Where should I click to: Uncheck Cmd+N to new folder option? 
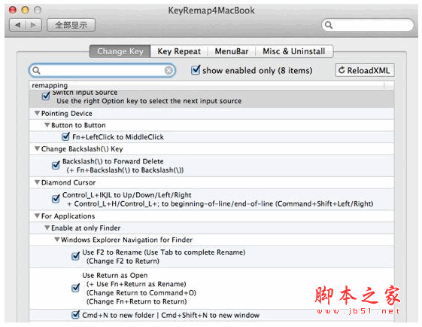click(76, 315)
